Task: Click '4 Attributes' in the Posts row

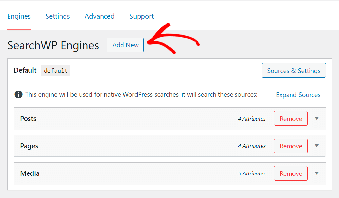Action: 252,119
